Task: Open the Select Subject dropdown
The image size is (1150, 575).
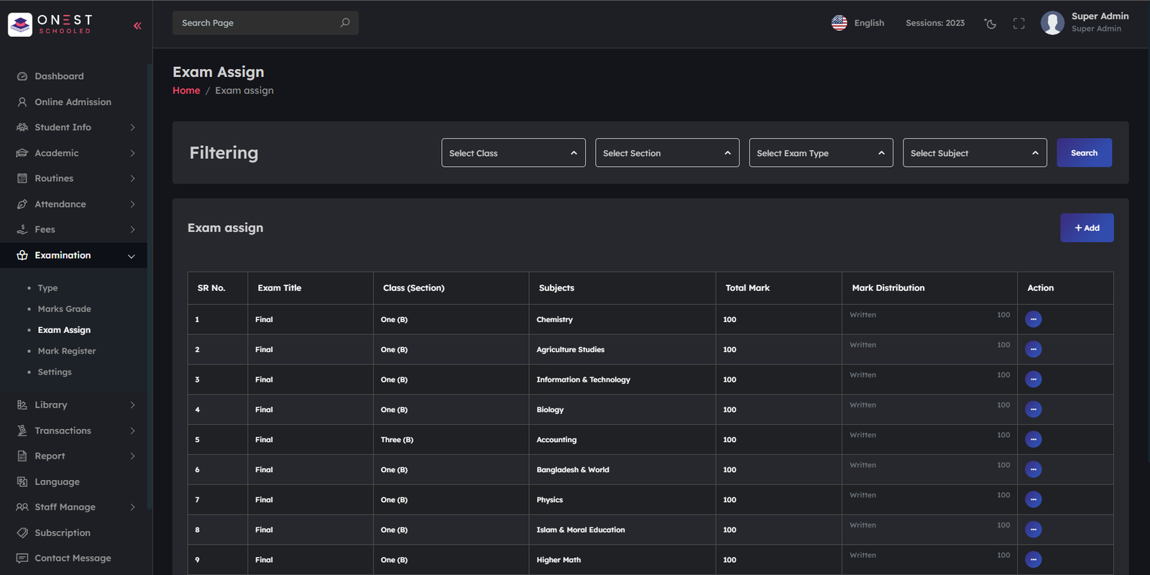Action: [x=975, y=153]
